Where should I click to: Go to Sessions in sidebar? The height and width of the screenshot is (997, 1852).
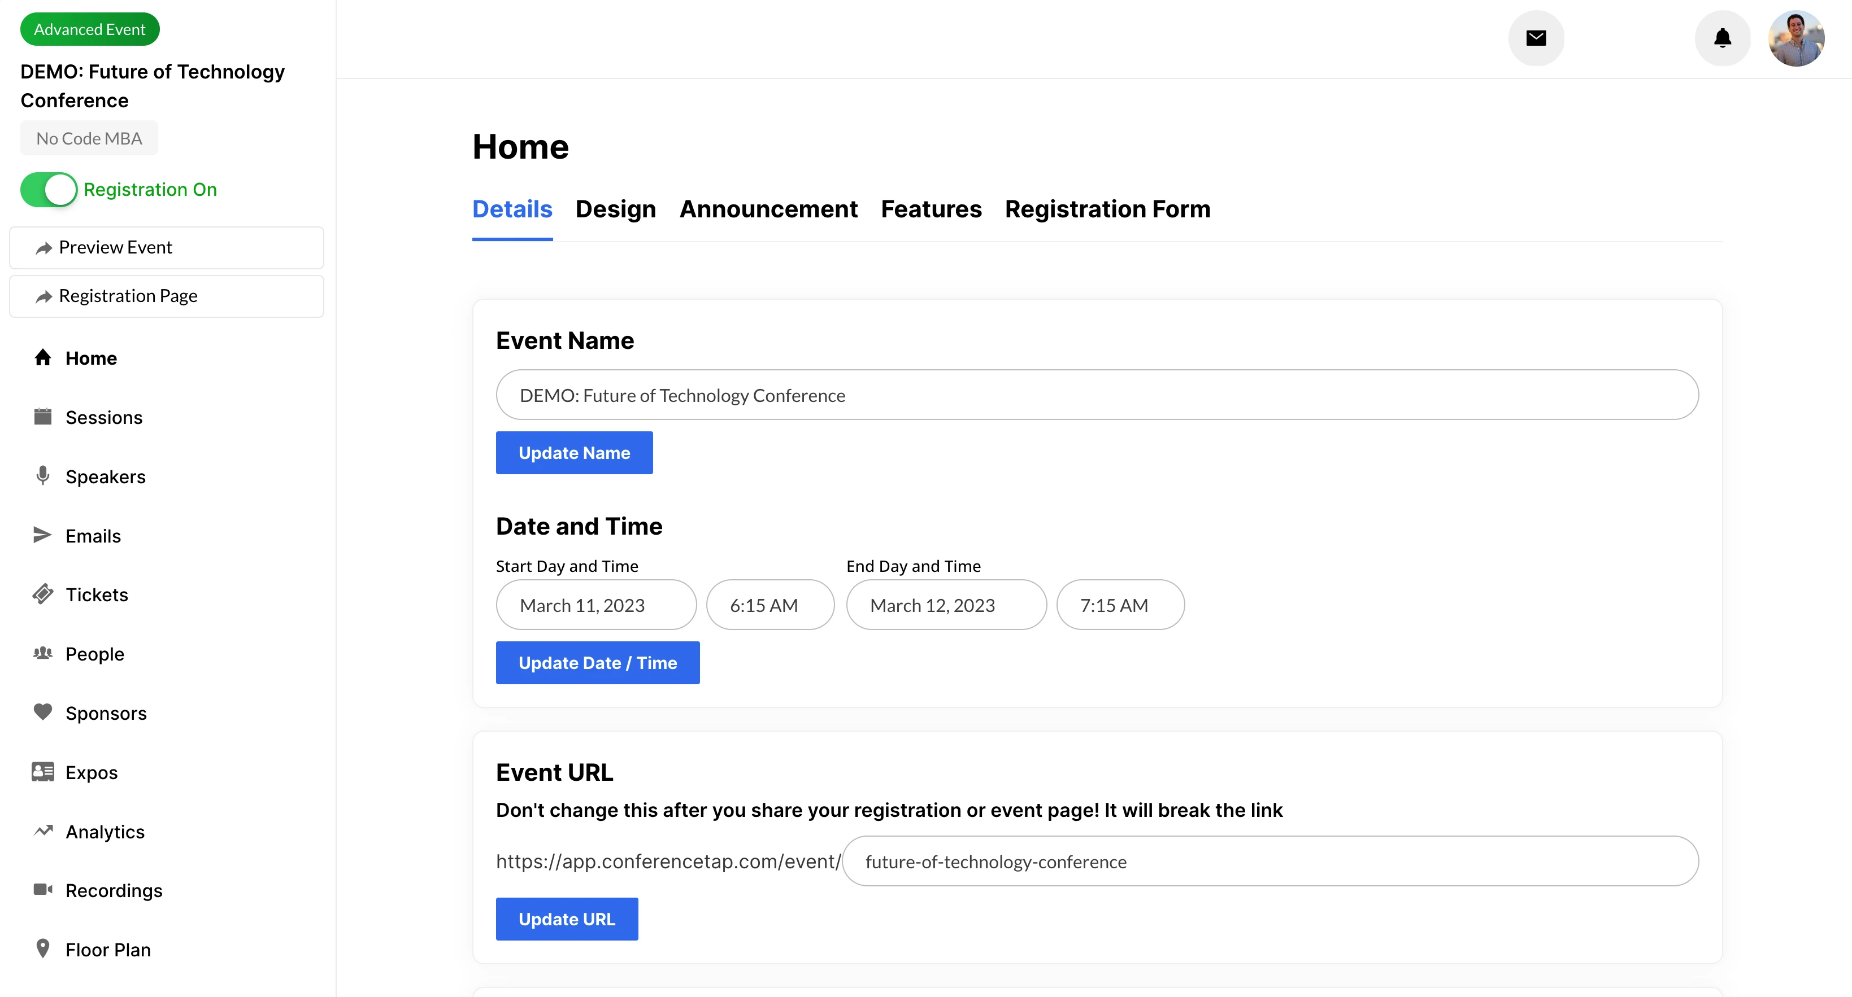(x=103, y=417)
